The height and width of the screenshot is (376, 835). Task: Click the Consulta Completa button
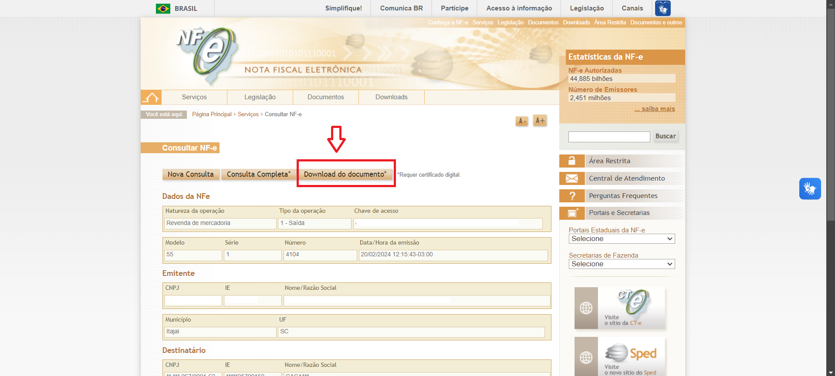coord(259,175)
